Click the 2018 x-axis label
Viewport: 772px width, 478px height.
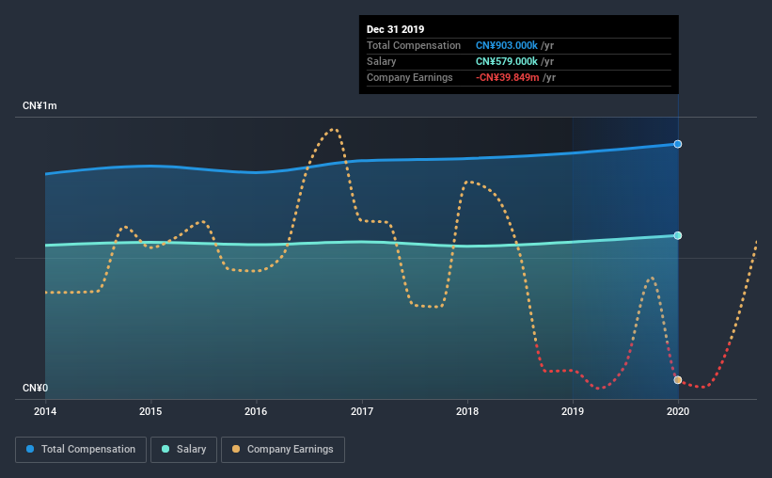[x=467, y=411]
